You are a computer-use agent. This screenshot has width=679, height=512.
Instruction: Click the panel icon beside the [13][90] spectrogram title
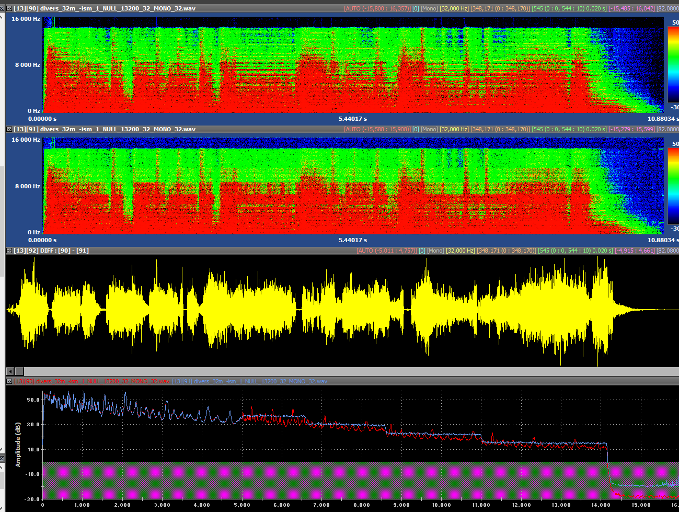click(x=9, y=8)
